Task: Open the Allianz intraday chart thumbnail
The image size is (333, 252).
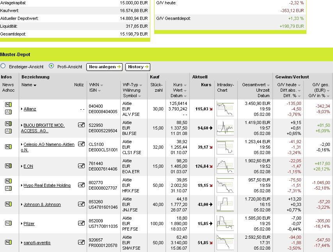Action: (225, 109)
